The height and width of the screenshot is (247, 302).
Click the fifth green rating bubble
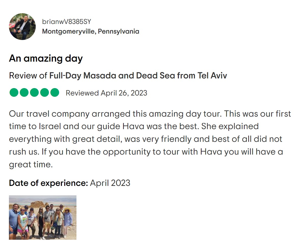click(x=55, y=92)
